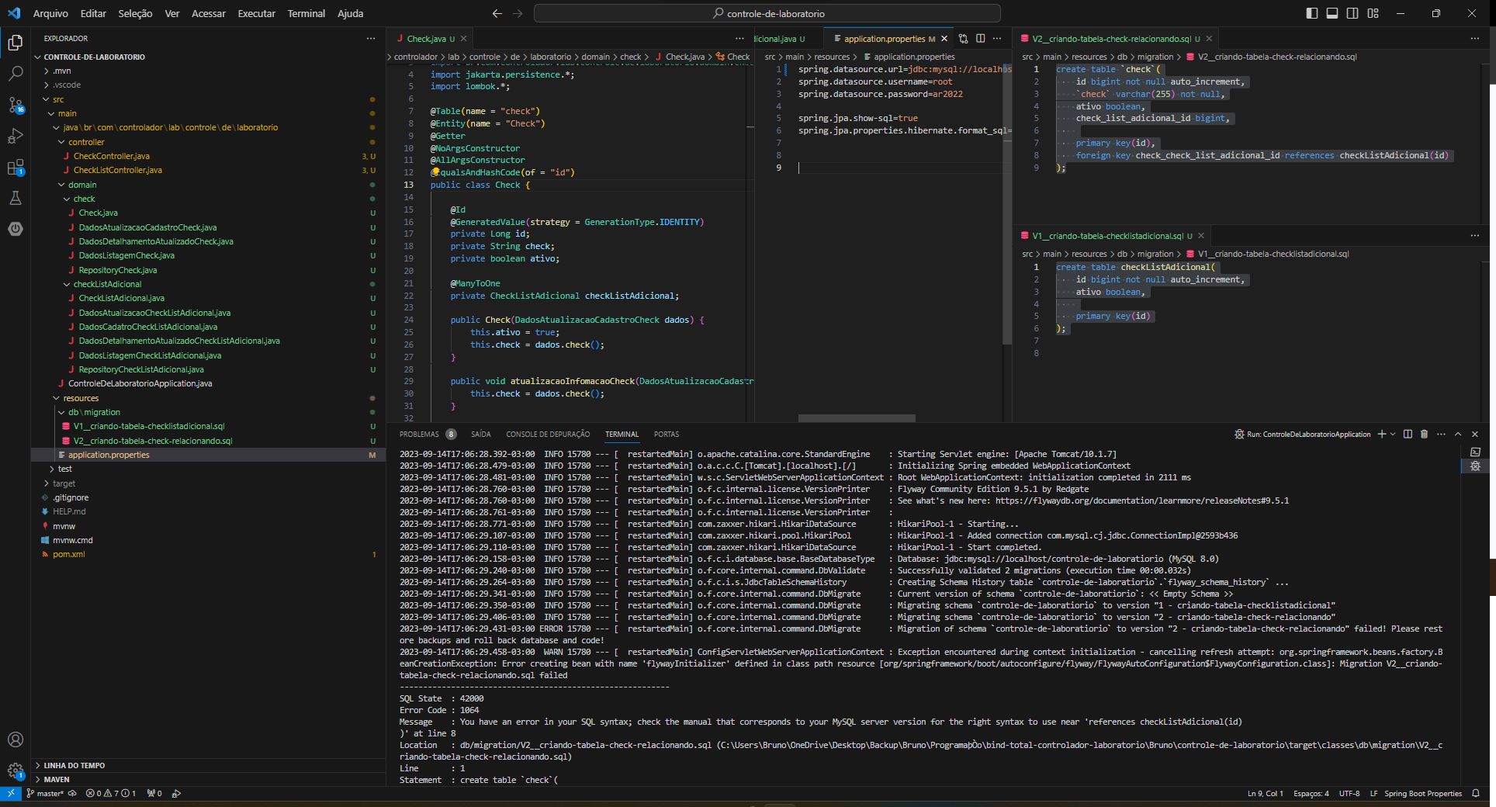Open the Accounts menu in activity bar

pyautogui.click(x=15, y=739)
